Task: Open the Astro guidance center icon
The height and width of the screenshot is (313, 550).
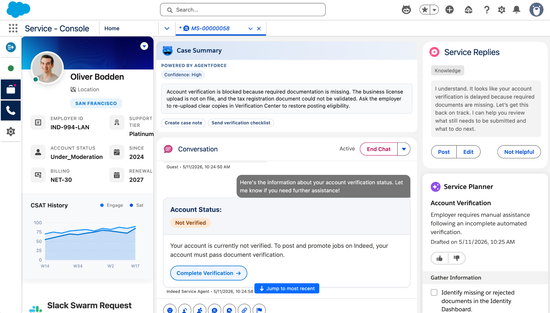Action: tap(406, 10)
